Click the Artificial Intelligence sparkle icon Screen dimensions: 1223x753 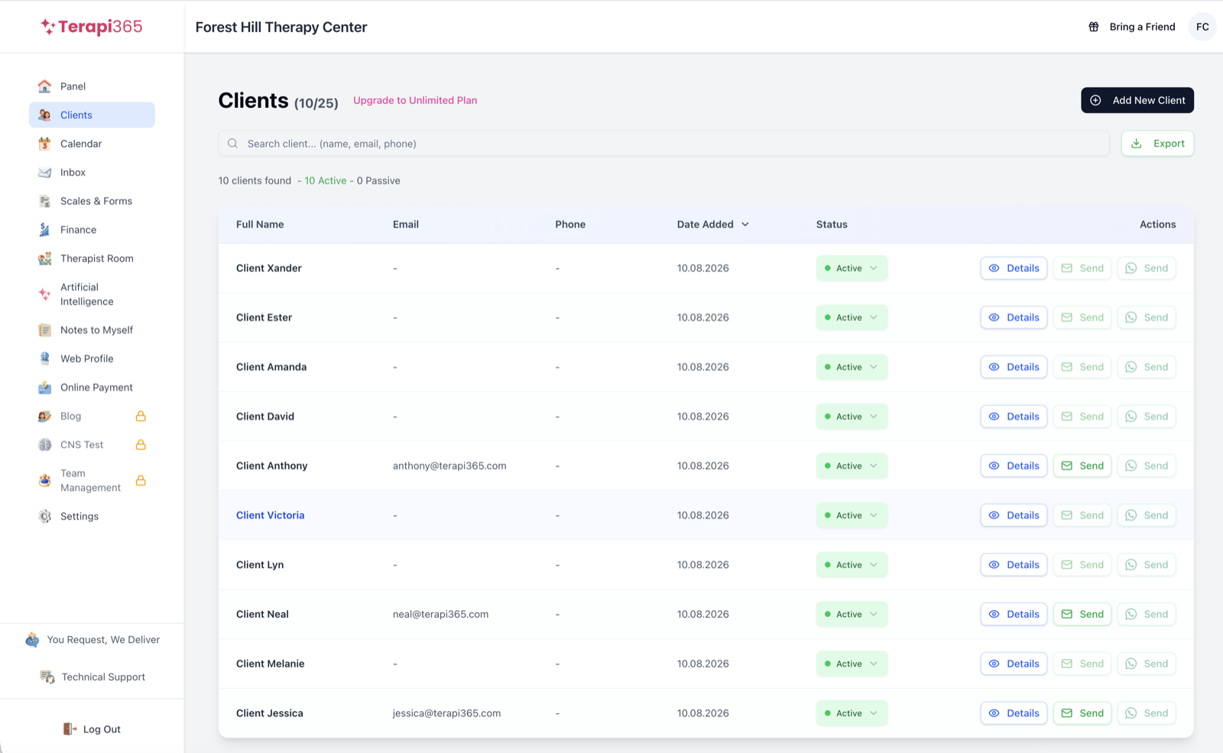(45, 294)
